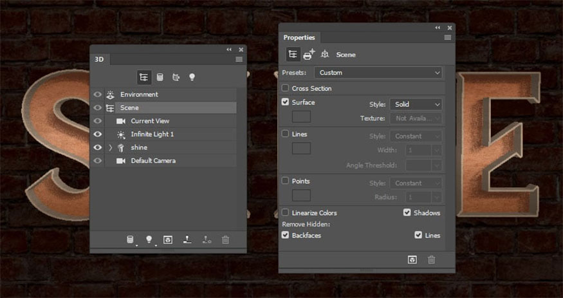
Task: Filter 3D panel by meshes
Action: [x=160, y=77]
